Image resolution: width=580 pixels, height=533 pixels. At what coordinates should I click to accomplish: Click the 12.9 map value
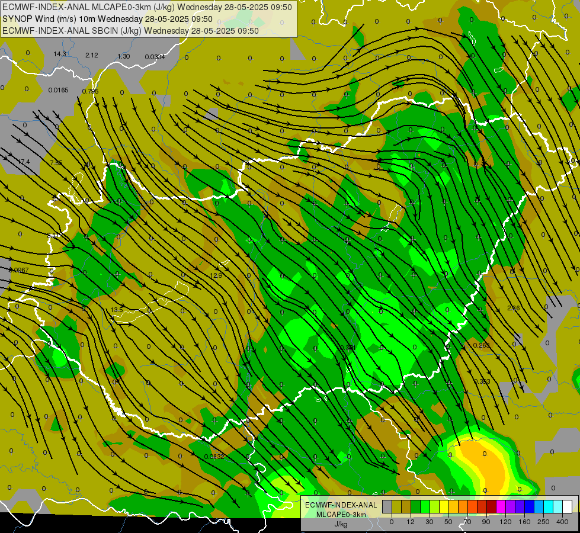pyautogui.click(x=216, y=275)
